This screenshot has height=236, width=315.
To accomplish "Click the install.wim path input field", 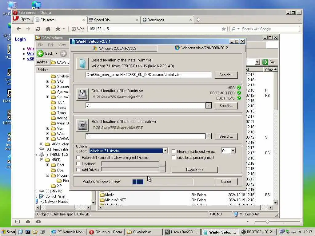I will coord(149,75).
